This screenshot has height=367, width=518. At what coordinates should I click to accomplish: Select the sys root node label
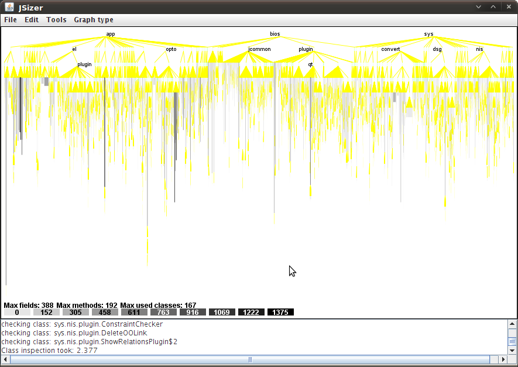pyautogui.click(x=428, y=34)
